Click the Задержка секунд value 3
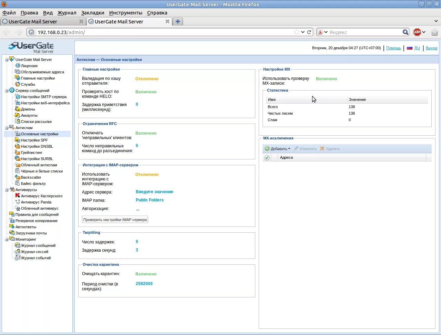Screen dimensions: 441x335 [137, 250]
